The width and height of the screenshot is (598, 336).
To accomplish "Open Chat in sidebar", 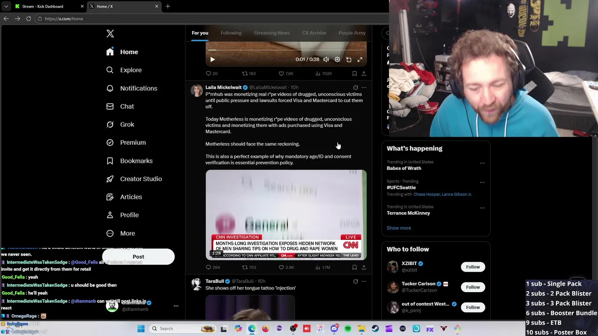I will pyautogui.click(x=120, y=106).
